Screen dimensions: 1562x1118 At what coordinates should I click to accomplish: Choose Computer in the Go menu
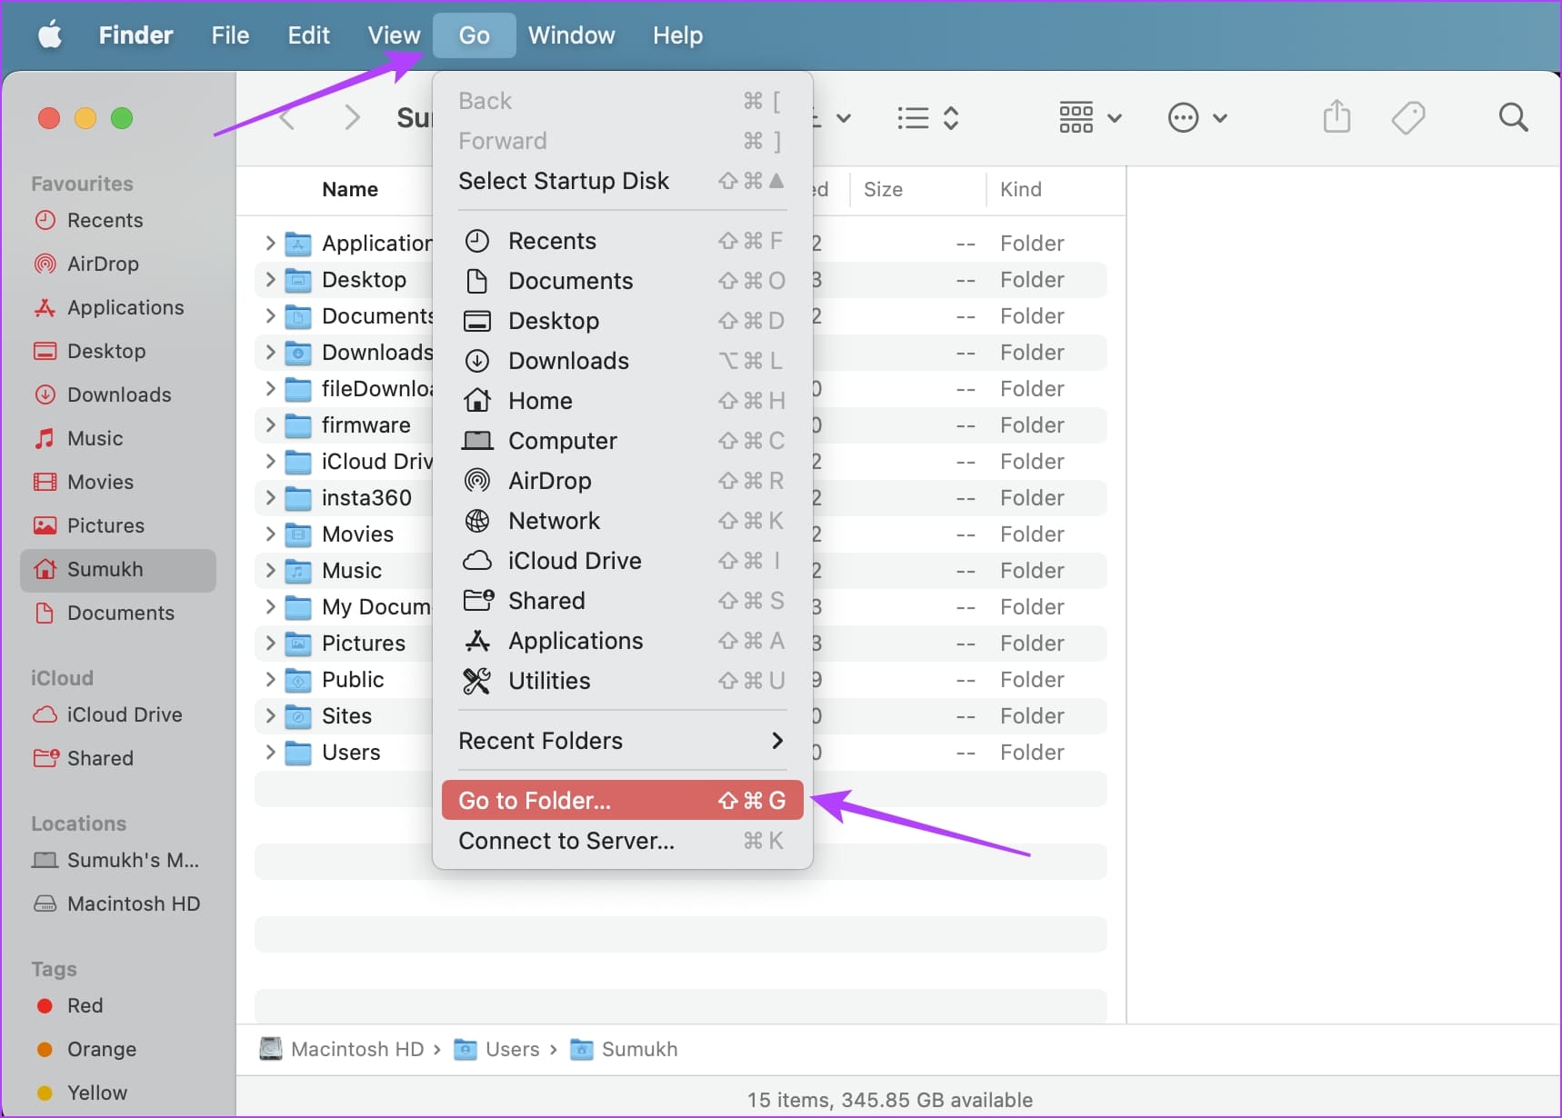click(622, 441)
